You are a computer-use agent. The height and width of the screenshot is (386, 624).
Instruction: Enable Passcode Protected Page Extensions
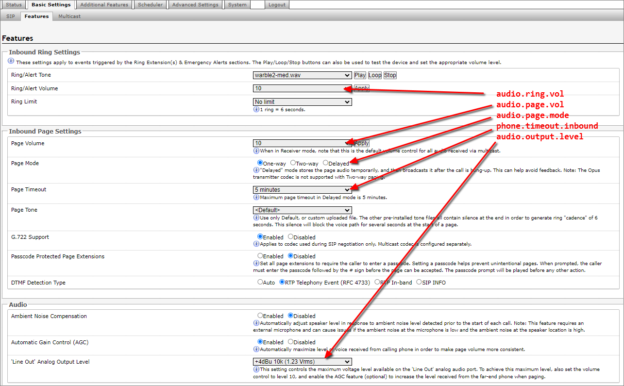(x=260, y=256)
